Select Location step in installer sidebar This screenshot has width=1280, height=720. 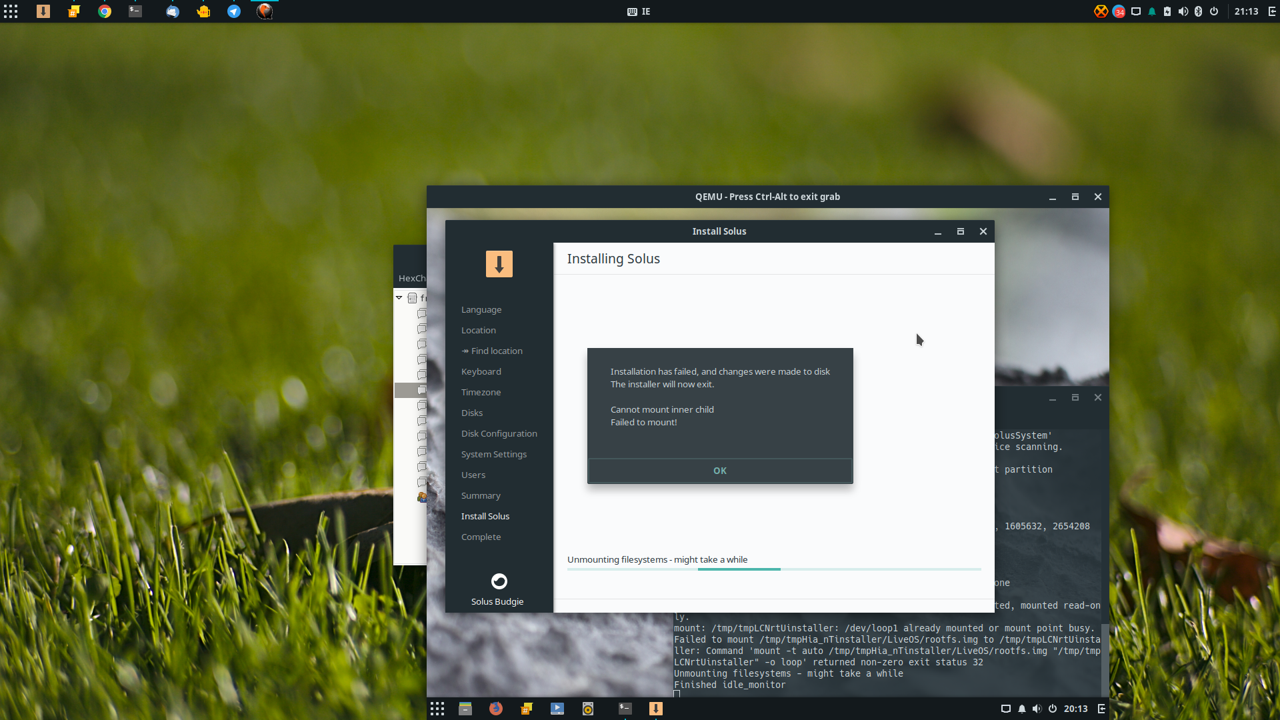pos(479,331)
